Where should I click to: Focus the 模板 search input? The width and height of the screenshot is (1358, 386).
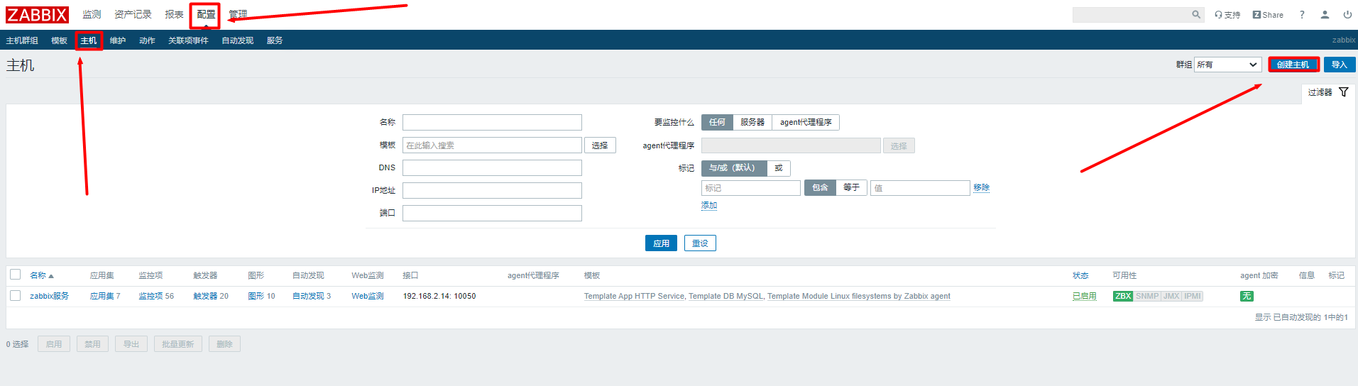[492, 145]
